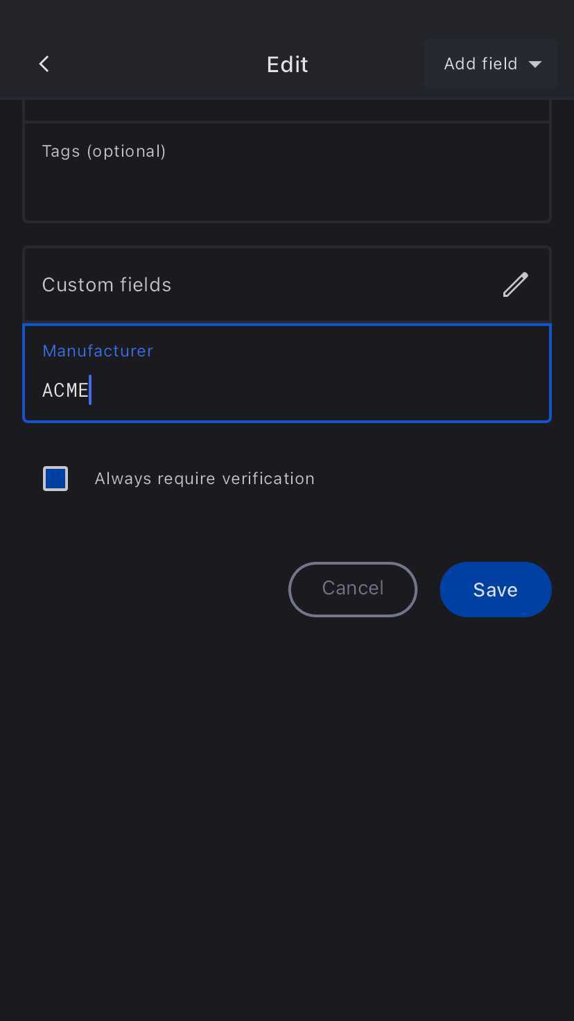Click the 'Tags (optional)' label text
This screenshot has height=1021, width=574.
104,151
